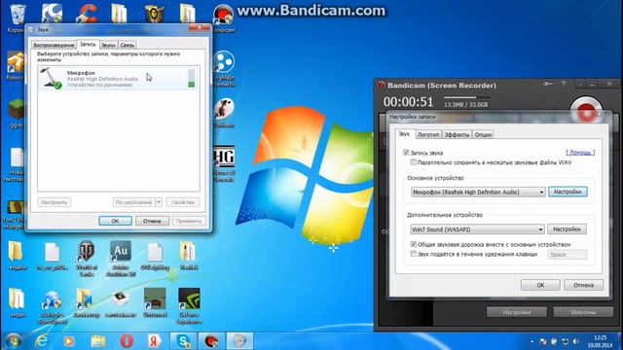This screenshot has height=350, width=623.
Task: Click 'Настройки' next to primary device
Action: click(568, 192)
